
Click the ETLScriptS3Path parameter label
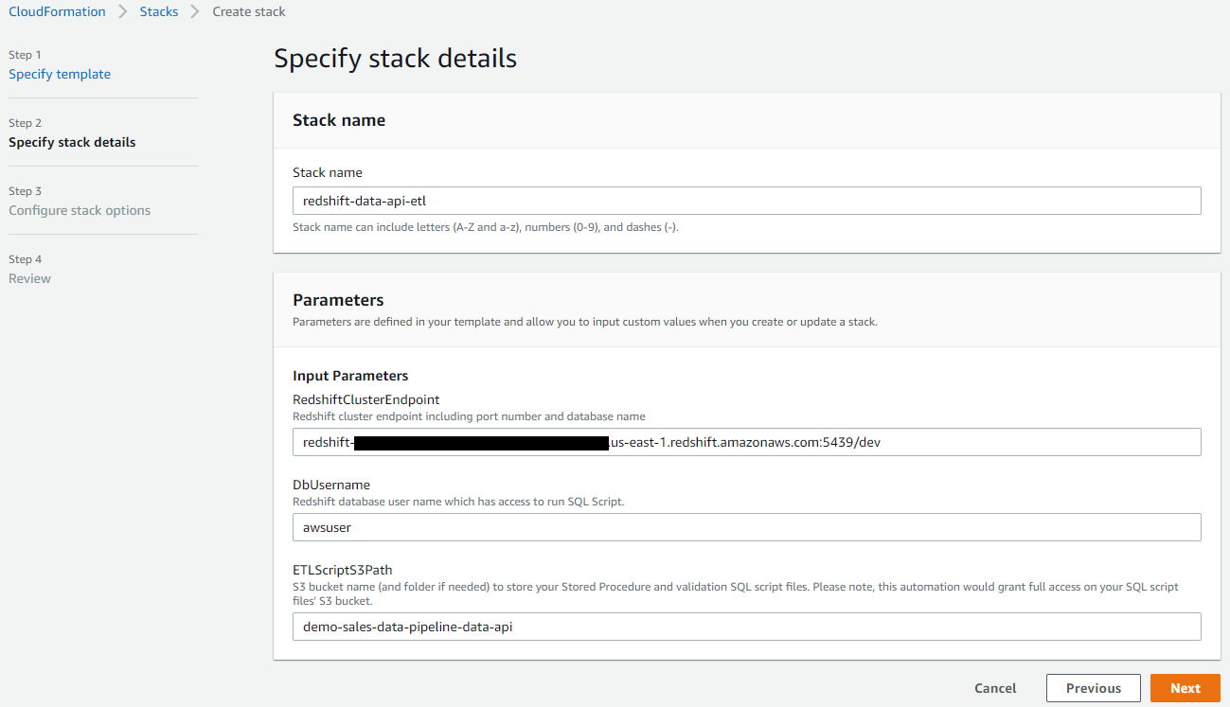tap(342, 570)
